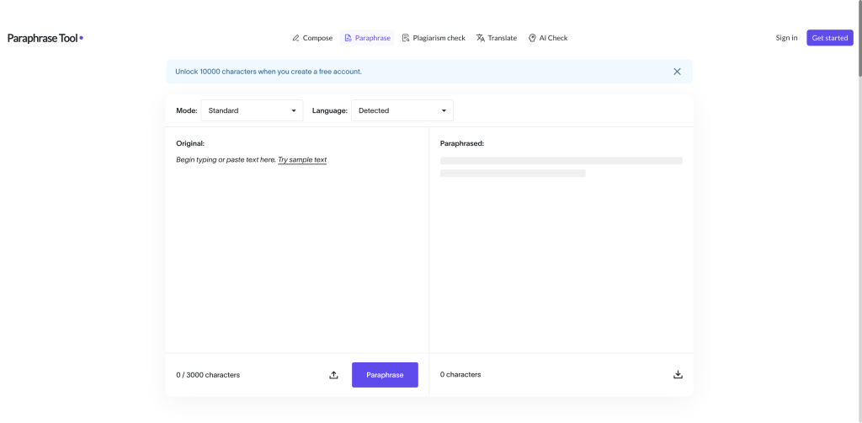This screenshot has width=862, height=423.
Task: Click the Paraphrase Tool logo
Action: [45, 38]
